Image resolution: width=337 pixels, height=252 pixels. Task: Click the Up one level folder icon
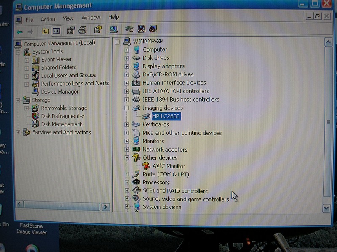click(45, 31)
